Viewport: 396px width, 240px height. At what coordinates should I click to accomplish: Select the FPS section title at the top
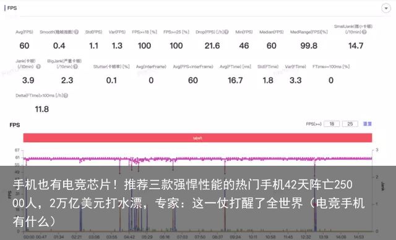pyautogui.click(x=12, y=8)
